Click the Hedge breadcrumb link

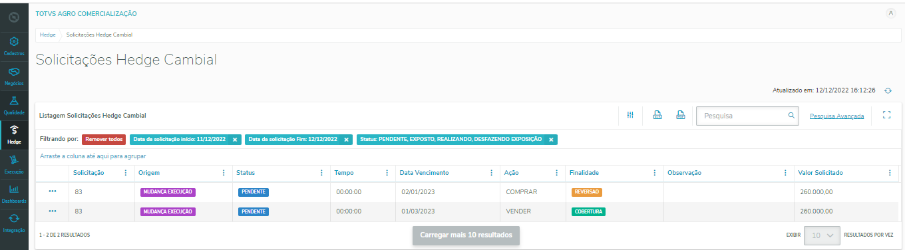tap(47, 35)
